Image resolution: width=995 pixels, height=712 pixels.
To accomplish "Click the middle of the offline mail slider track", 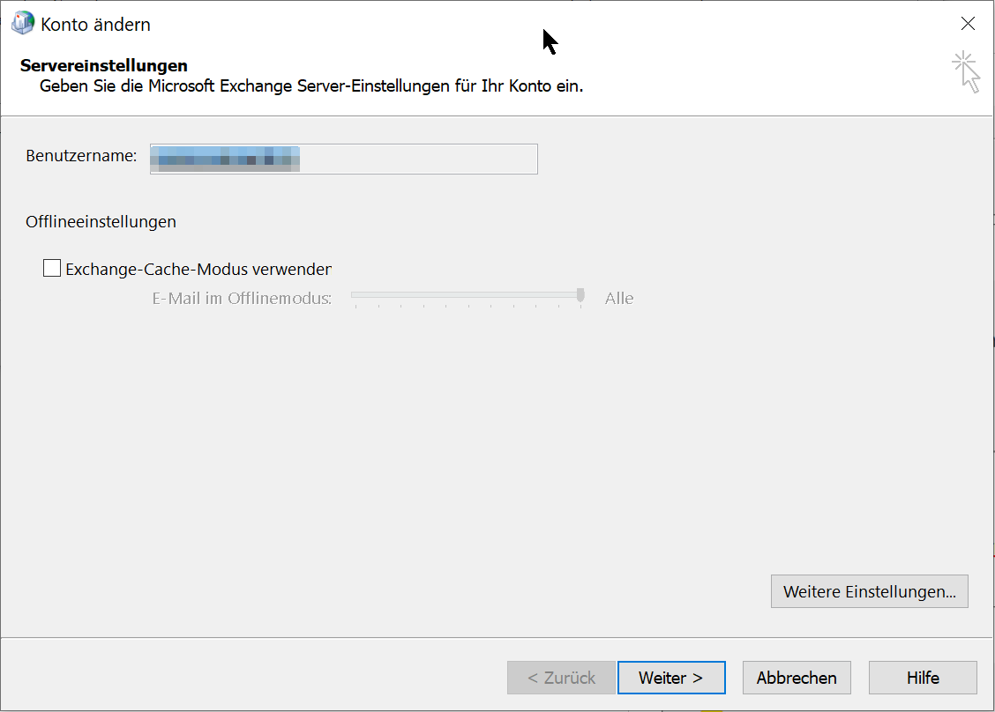I will tap(466, 295).
